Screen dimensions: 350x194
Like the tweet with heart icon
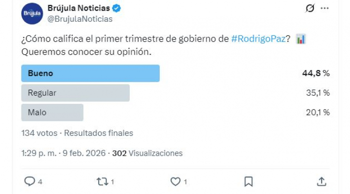175,181
